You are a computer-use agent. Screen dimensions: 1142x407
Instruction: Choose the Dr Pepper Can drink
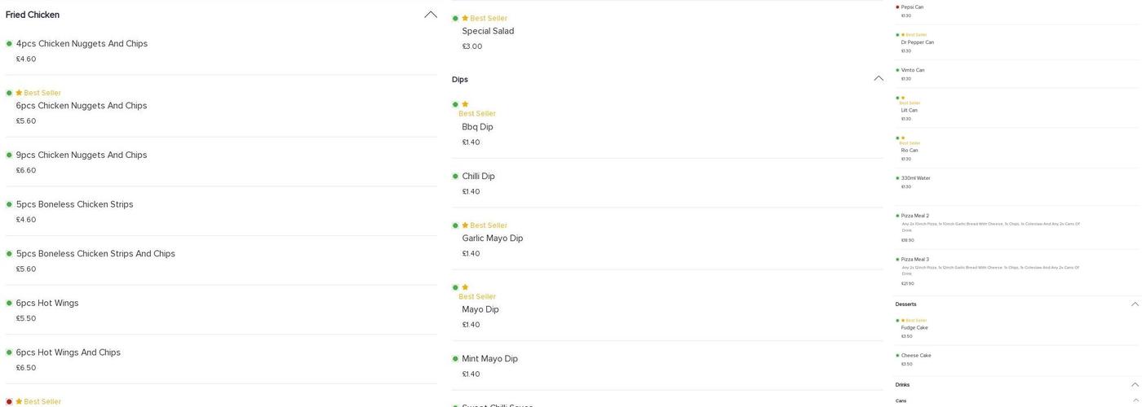click(x=918, y=42)
